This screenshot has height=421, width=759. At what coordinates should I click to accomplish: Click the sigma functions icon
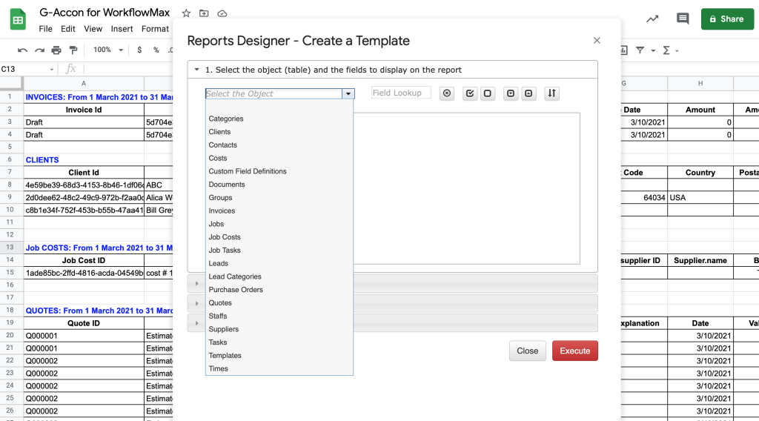coord(666,50)
